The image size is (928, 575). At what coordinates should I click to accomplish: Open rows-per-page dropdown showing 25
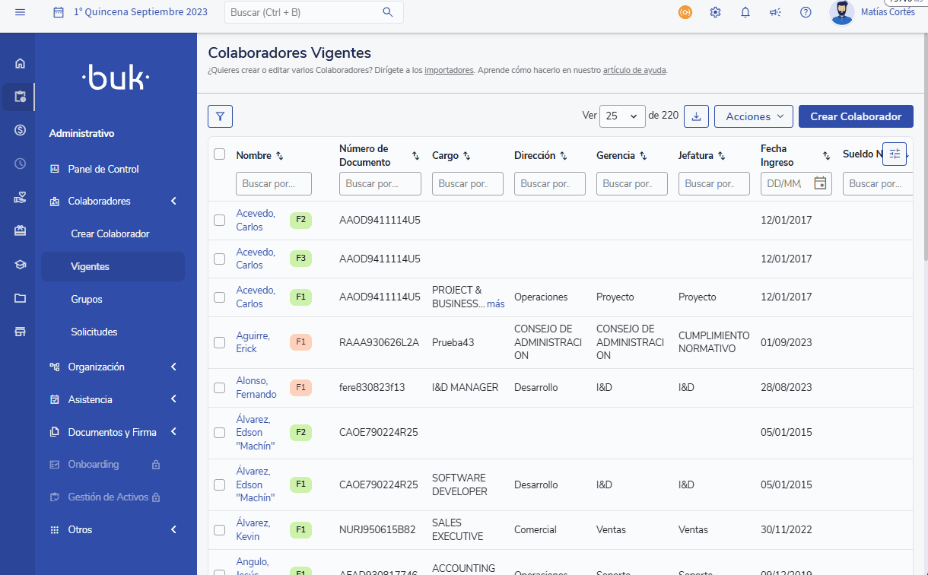(x=622, y=116)
